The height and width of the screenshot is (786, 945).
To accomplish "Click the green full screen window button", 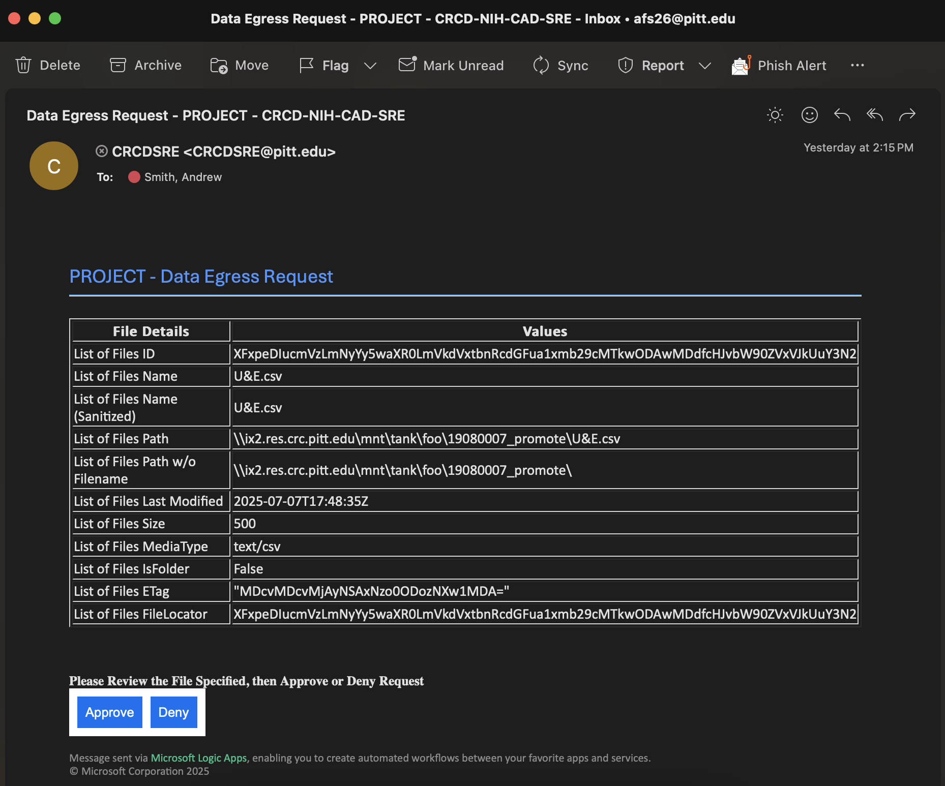I will 55,18.
